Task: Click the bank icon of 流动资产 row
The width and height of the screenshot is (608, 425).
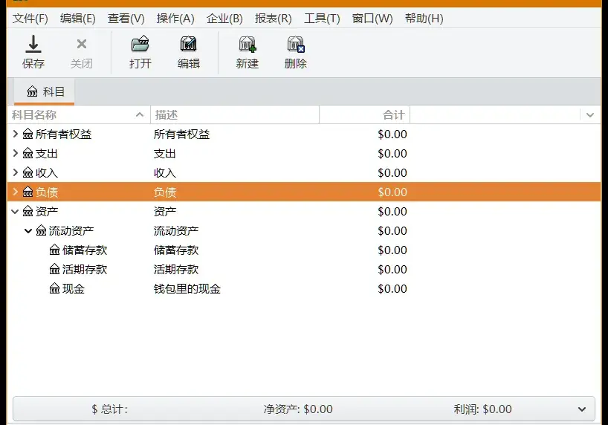Action: 41,231
